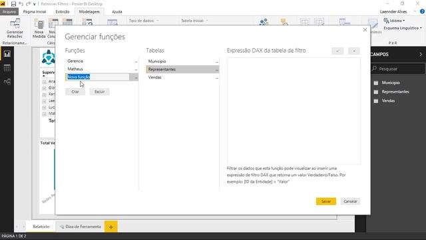426x240 pixels.
Task: Click the Save icon in the title bar
Action: coord(13,4)
